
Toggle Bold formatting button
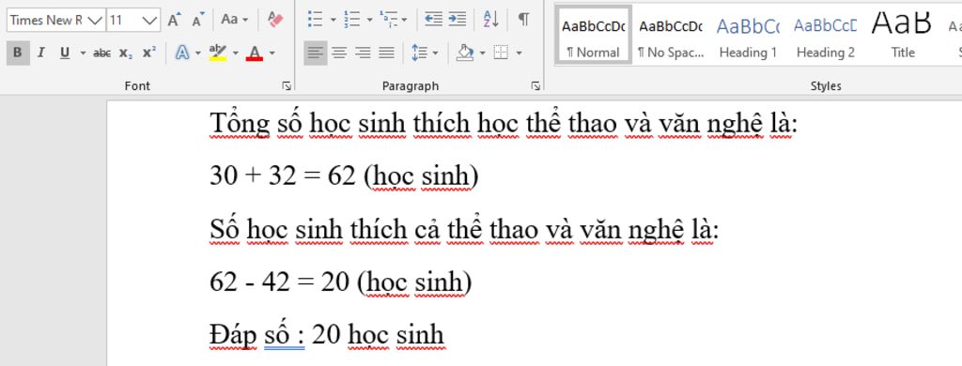click(17, 53)
